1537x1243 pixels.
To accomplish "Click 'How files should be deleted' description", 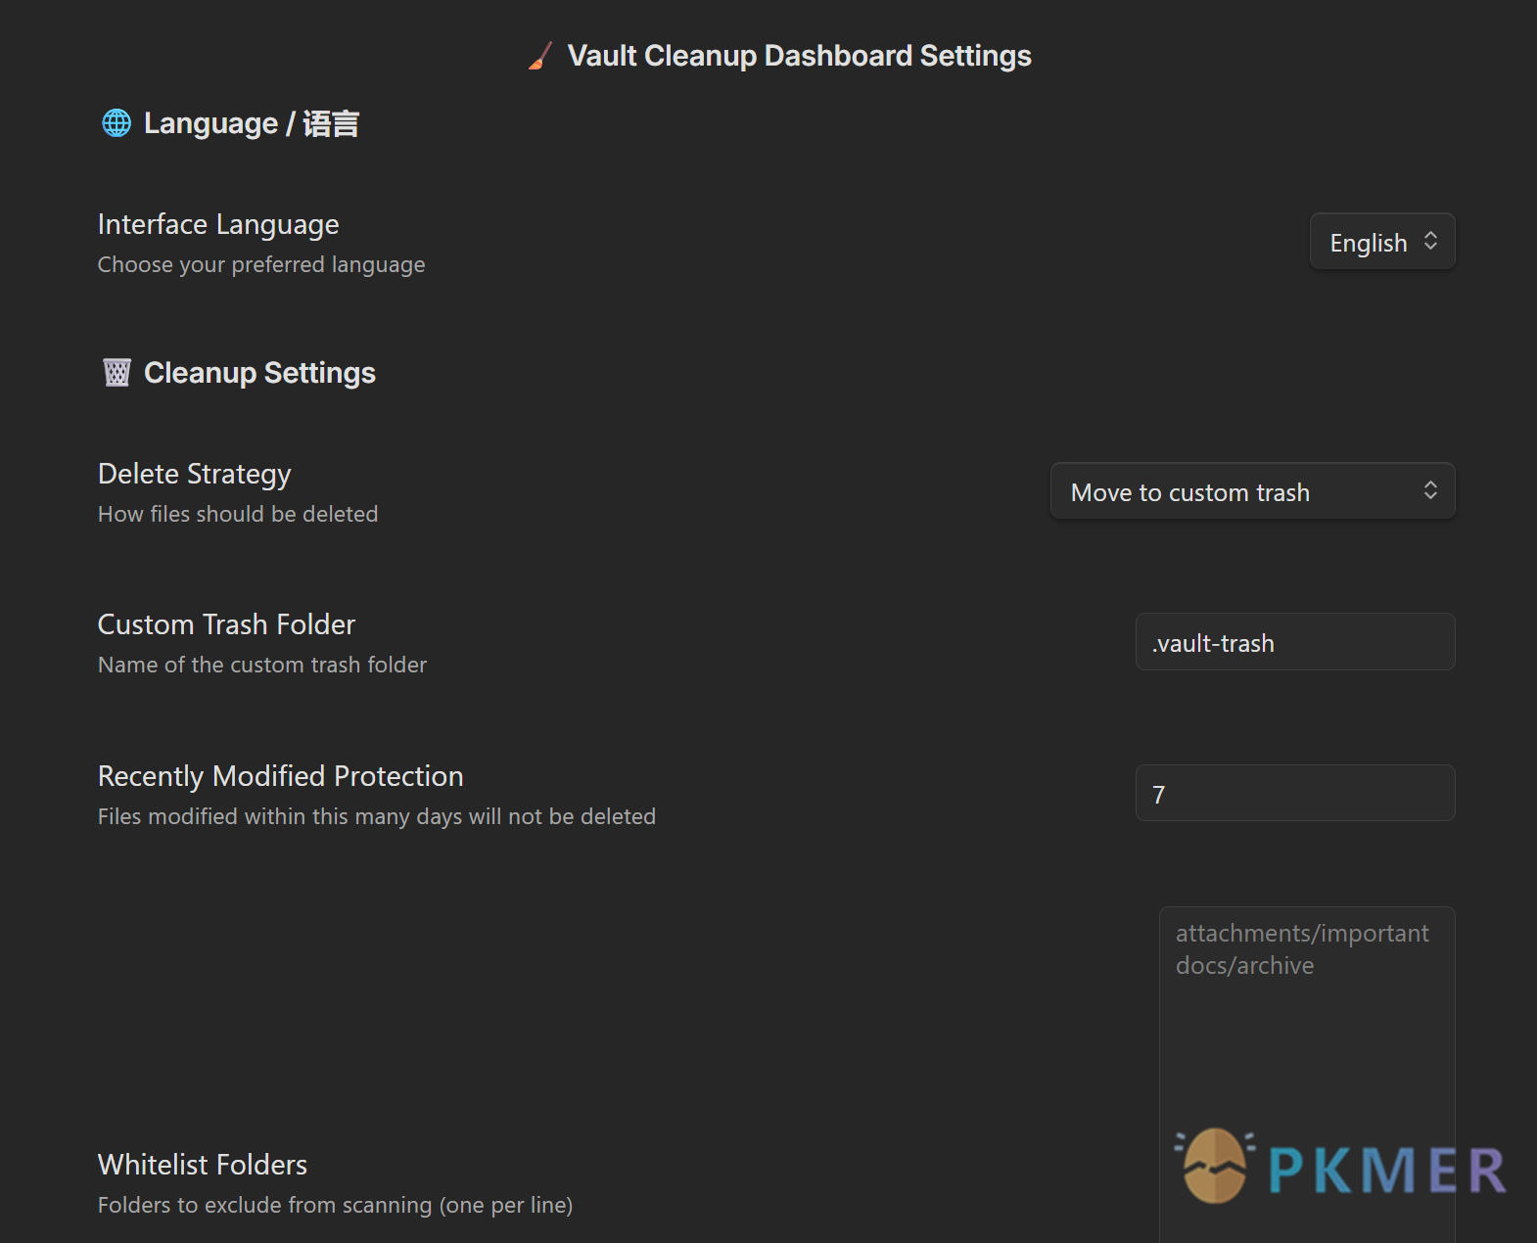I will click(238, 514).
